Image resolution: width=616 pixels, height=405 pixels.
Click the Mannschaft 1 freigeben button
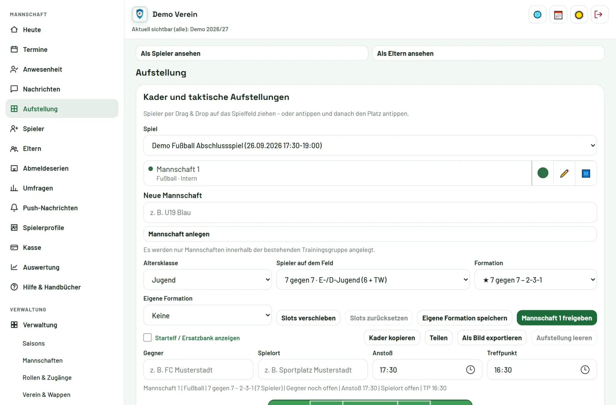[557, 318]
